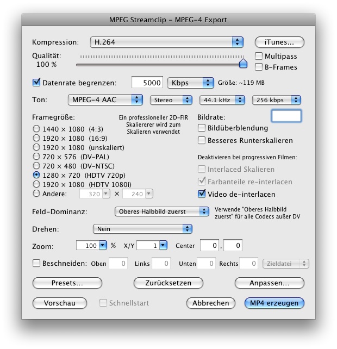Click the iTunes... button
337x349 pixels.
(x=279, y=42)
